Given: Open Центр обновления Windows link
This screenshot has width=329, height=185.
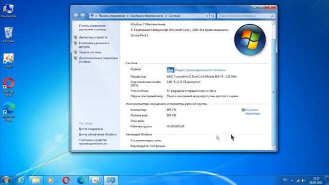Looking at the screenshot, I should pyautogui.click(x=98, y=135).
